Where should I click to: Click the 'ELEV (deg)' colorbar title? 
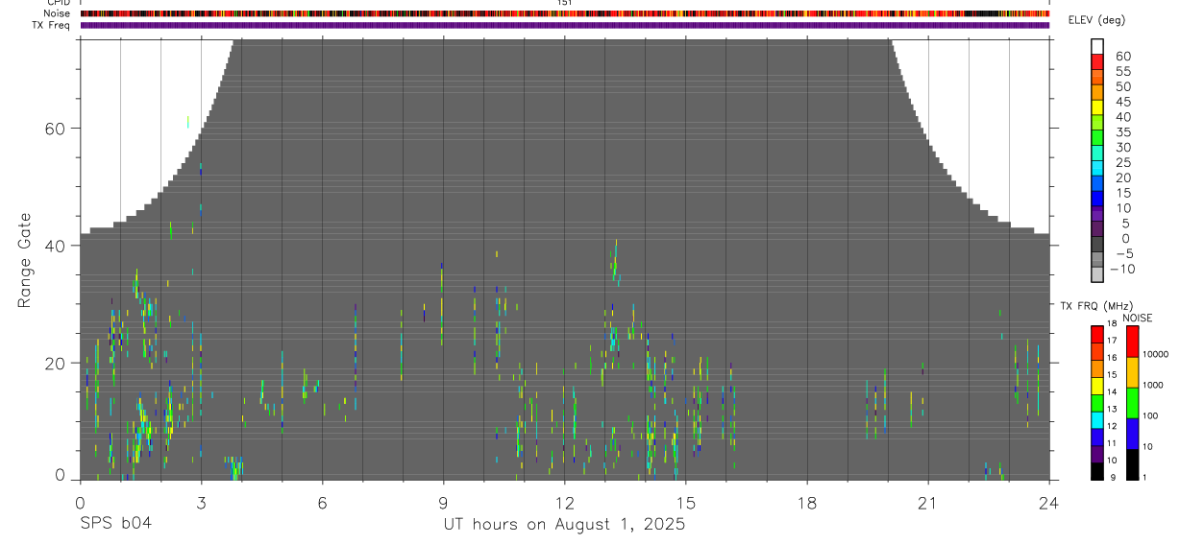[1096, 20]
